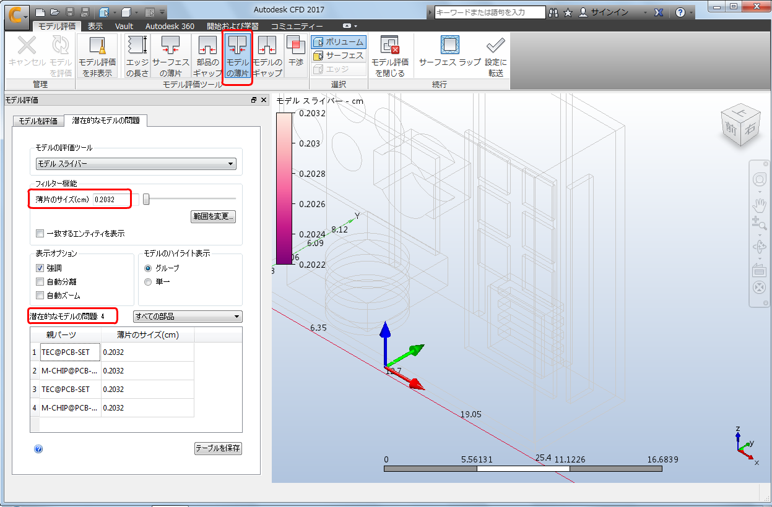Select the モデルのギャップ (model gap) tool

tap(267, 56)
